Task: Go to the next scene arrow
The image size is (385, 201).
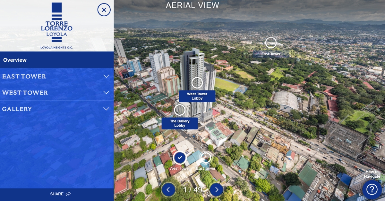Action: click(x=217, y=190)
